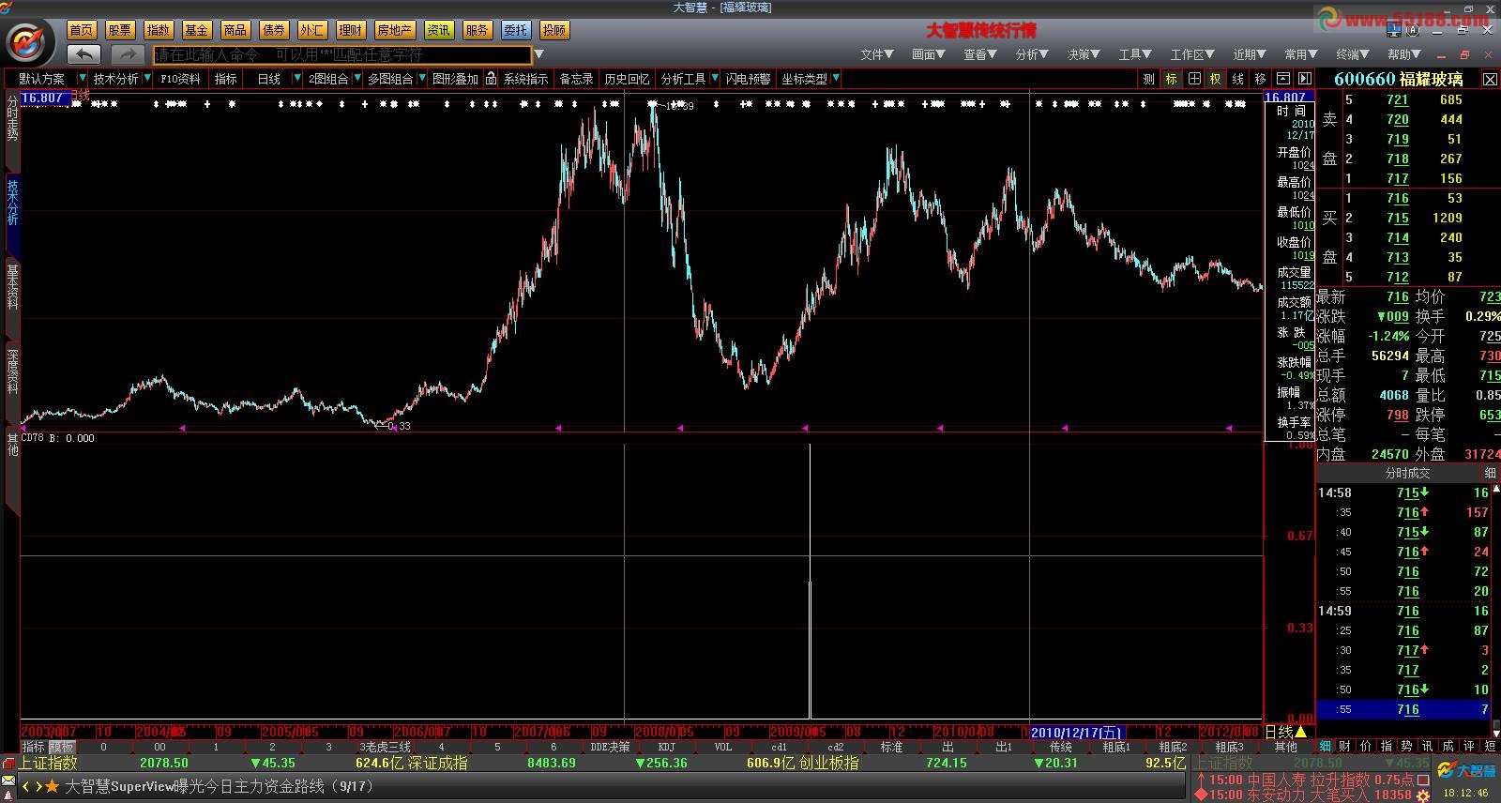The image size is (1501, 803).
Task: Close the 600660 quote panel with X
Action: click(x=1490, y=80)
